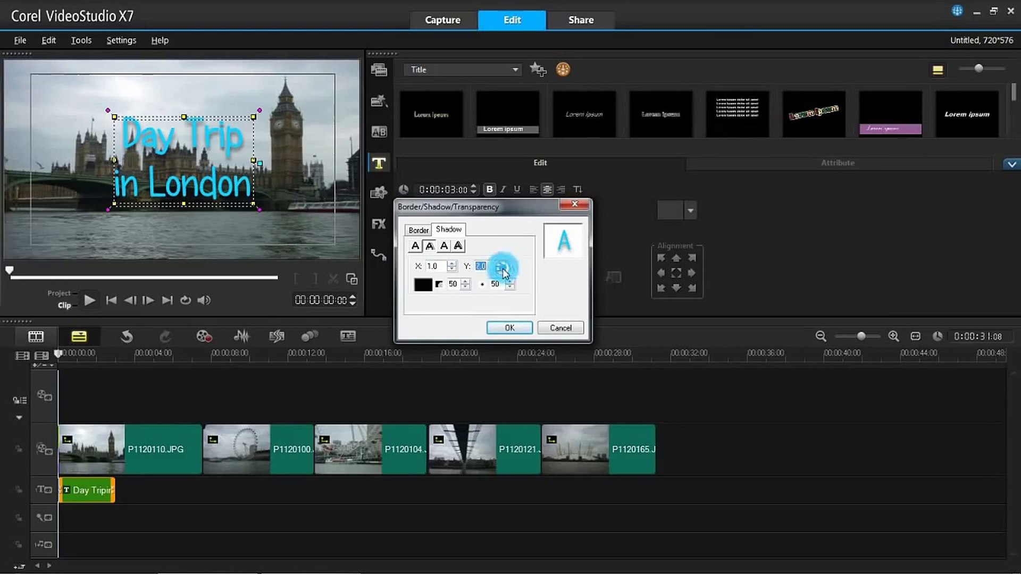Open the Tools menu

tap(81, 40)
